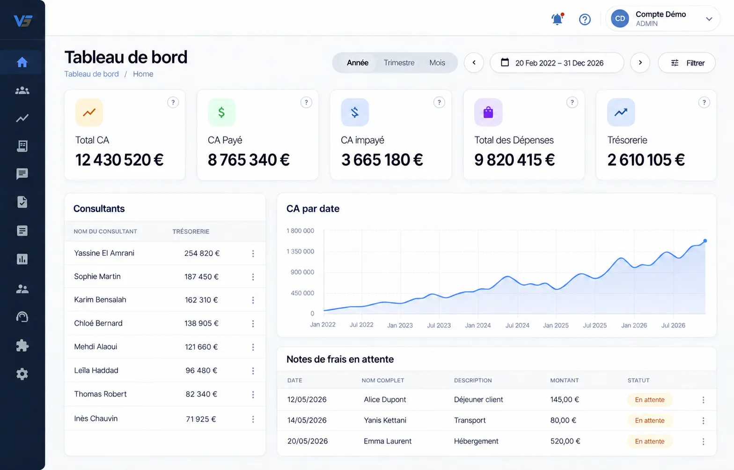Image resolution: width=734 pixels, height=470 pixels.
Task: Click the TRÉSORERIE column header
Action: point(191,231)
